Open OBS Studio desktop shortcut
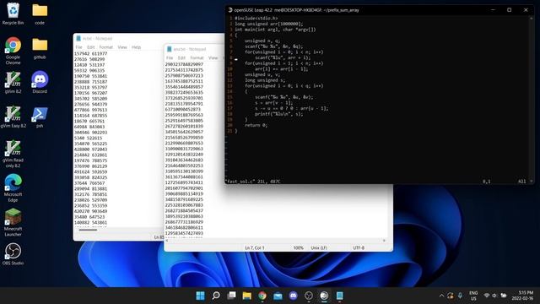Viewport: 540px width, 304px height. click(13, 254)
